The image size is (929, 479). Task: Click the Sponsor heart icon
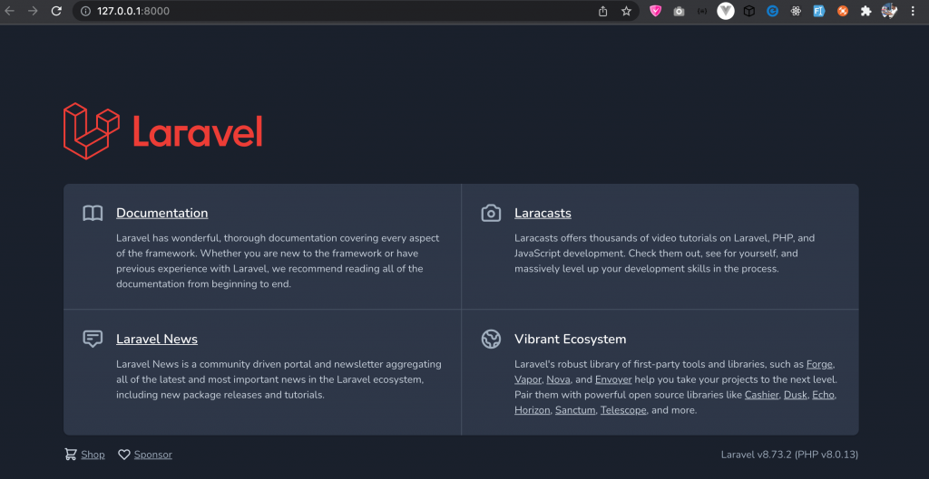click(x=123, y=455)
